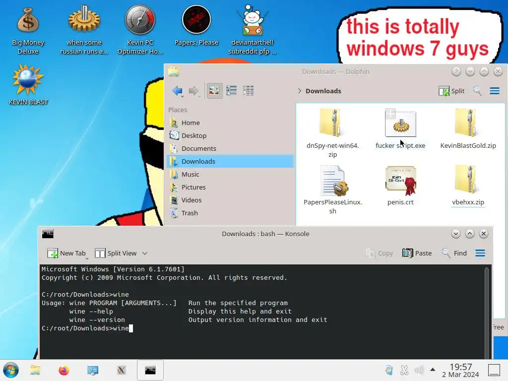Click inside Konsole terminal prompt line
Screen dimensions: 508x381
tap(87, 328)
